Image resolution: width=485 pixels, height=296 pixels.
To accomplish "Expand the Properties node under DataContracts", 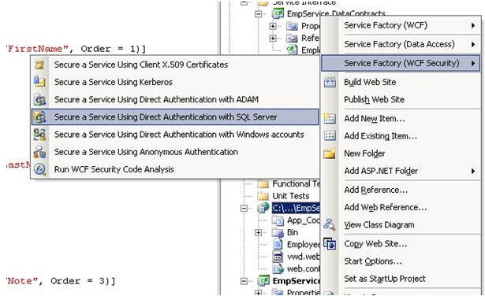I will 273,26.
